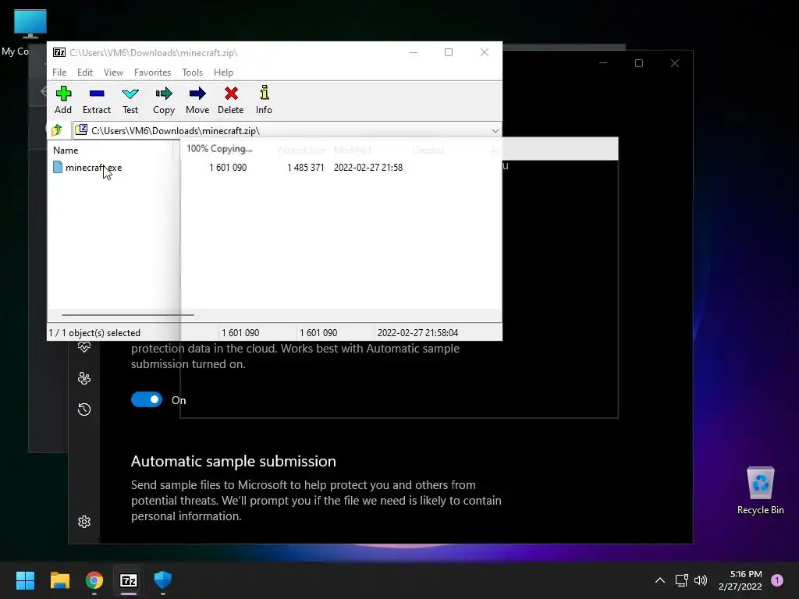
Task: Expand the address path dropdown
Action: coord(495,131)
